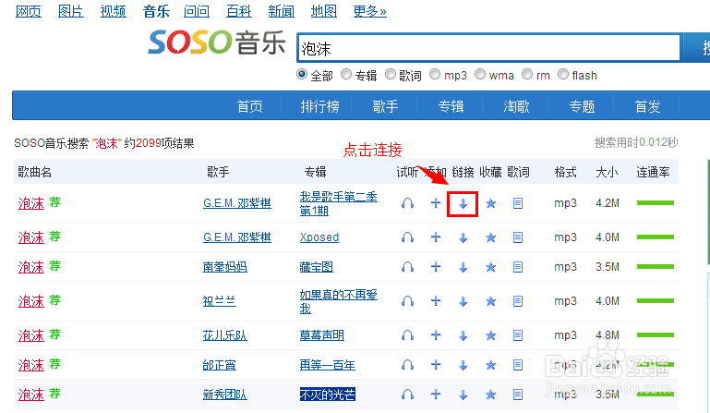
Task: Go to 问问 search category link
Action: tap(197, 11)
